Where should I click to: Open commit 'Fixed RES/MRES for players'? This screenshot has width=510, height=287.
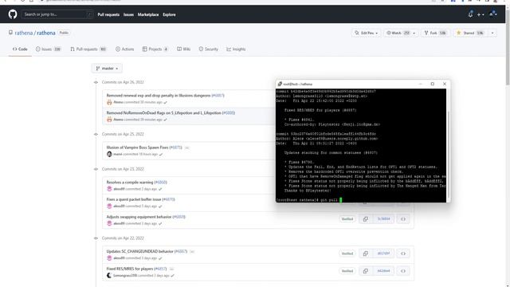(x=130, y=269)
